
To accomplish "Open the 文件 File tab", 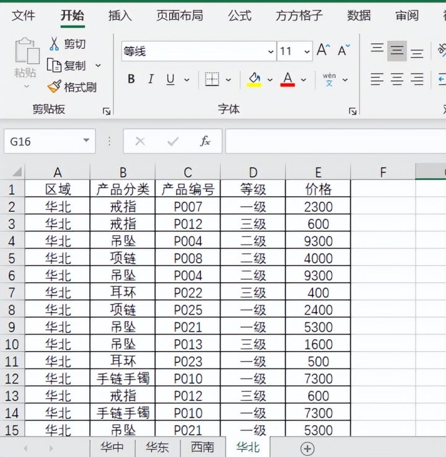I will (x=24, y=15).
